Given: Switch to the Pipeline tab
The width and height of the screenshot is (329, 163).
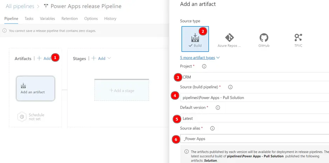Looking at the screenshot, I should (x=11, y=19).
